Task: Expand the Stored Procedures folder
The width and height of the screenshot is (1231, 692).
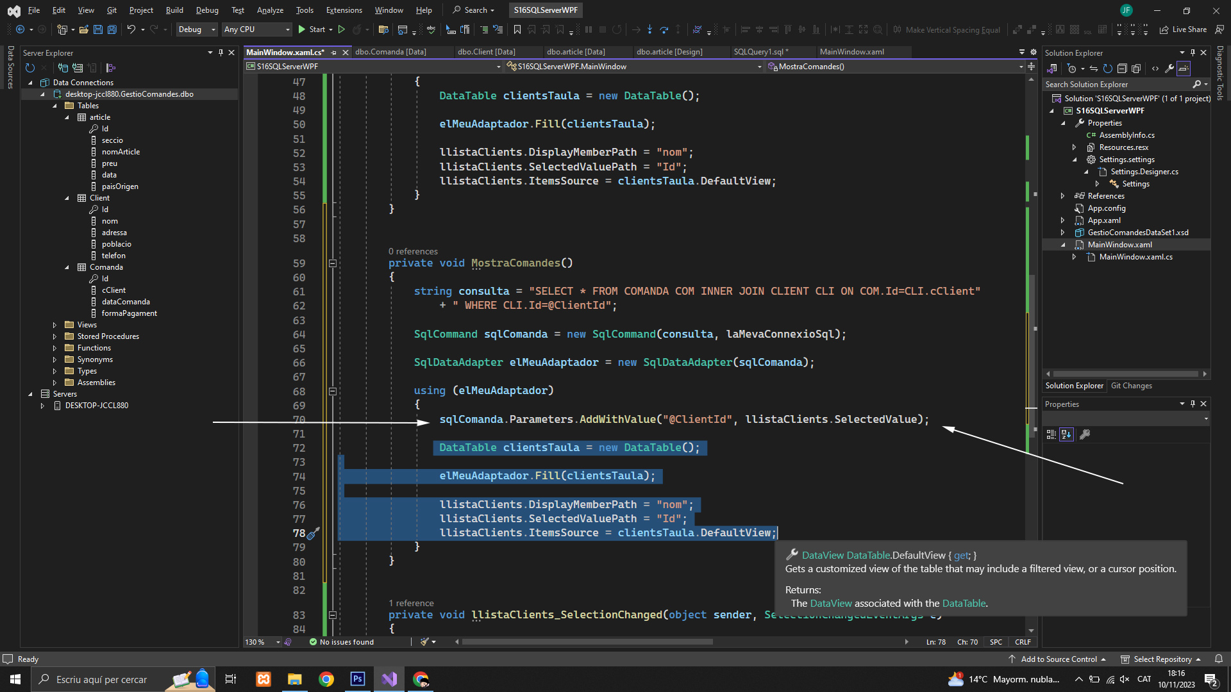Action: (x=54, y=336)
